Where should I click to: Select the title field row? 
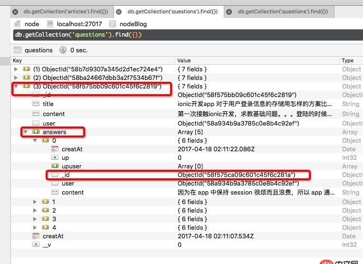point(187,104)
